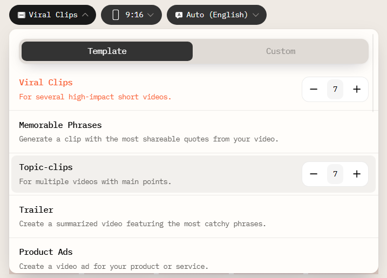
Task: Collapse the Viral Clips dropdown chevron
Action: pyautogui.click(x=85, y=15)
